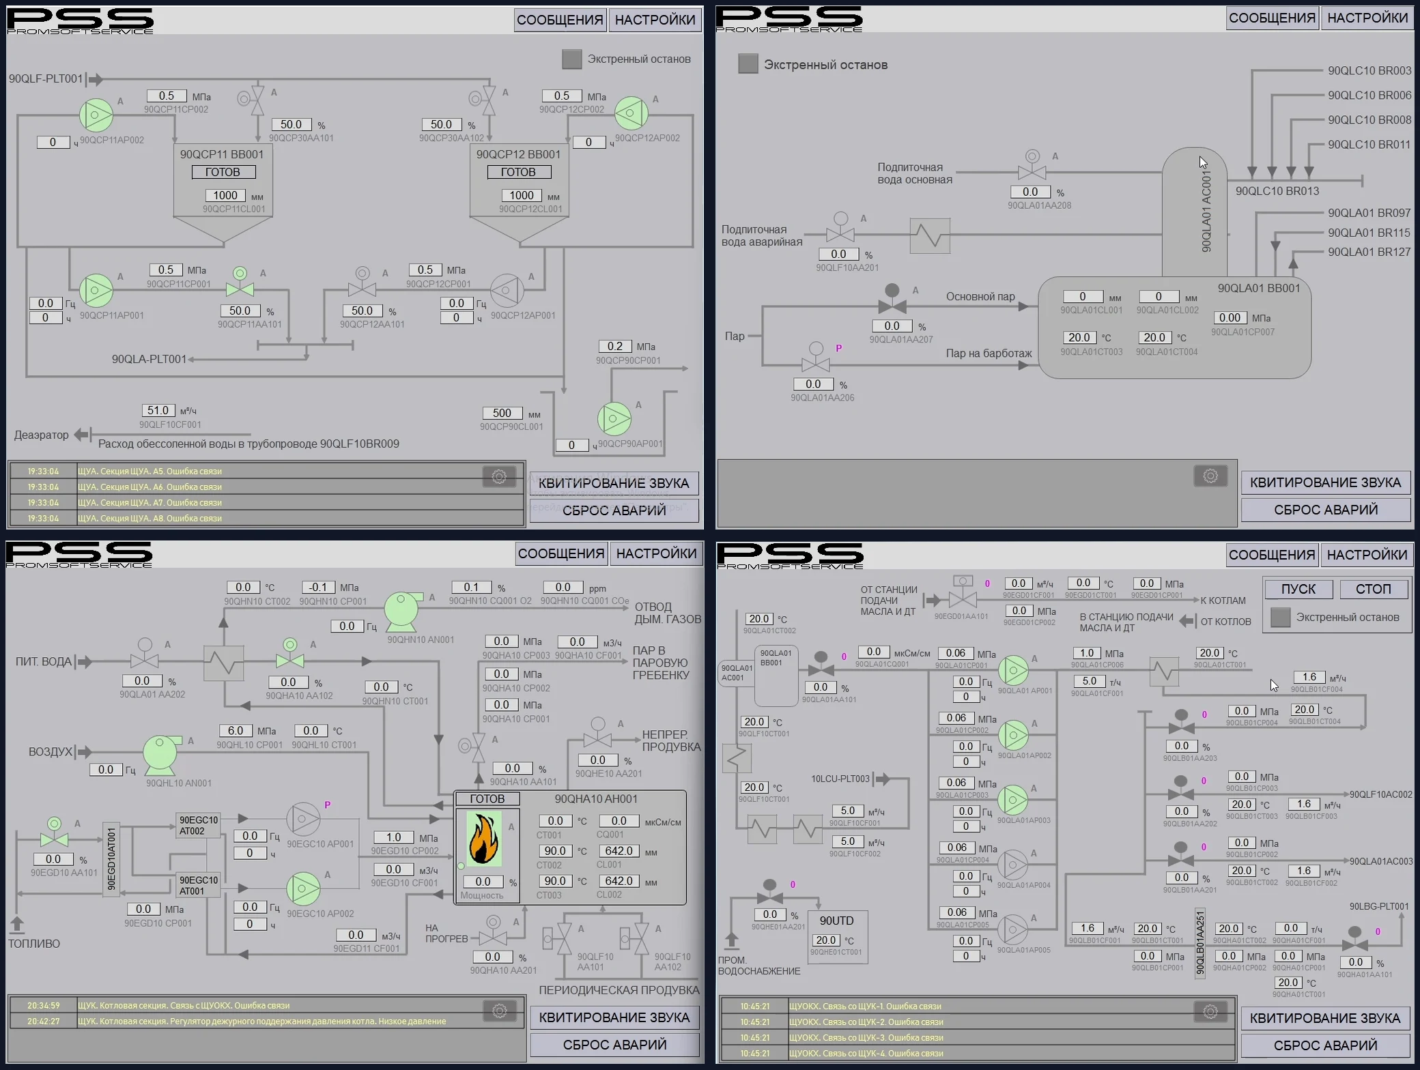This screenshot has height=1070, width=1420.
Task: Open НАСТРОЙКИ in the top-left panel
Action: (x=655, y=20)
